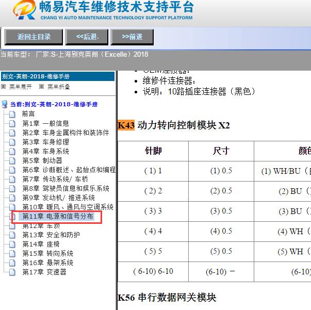
Task: Open 第2章 车身金属构件和装饰件
Action: (x=66, y=133)
